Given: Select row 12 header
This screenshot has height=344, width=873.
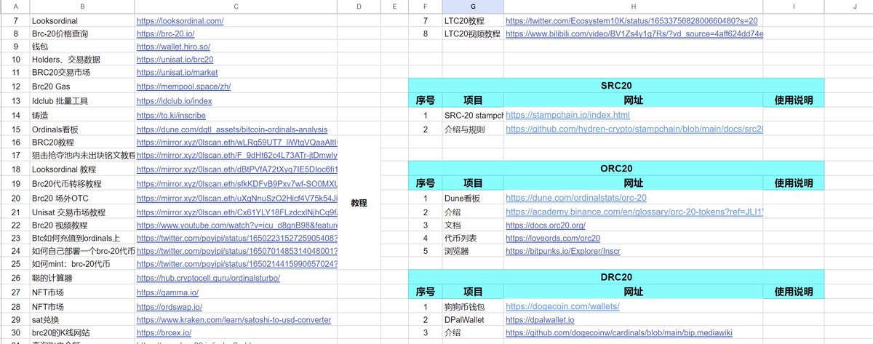Looking at the screenshot, I should point(15,86).
